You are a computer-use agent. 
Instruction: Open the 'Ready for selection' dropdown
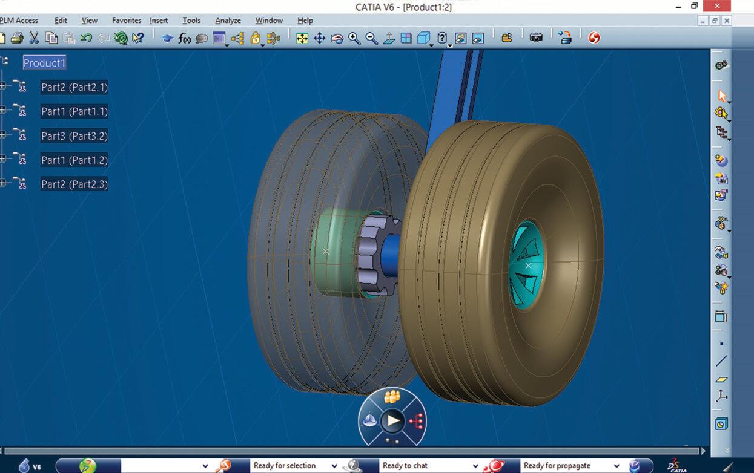pos(334,466)
